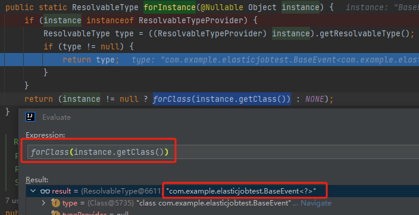
Task: Click the highlighted forClass call in return statement
Action: 222,99
